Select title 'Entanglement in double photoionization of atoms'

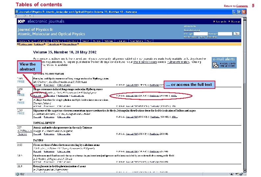tap(59, 166)
